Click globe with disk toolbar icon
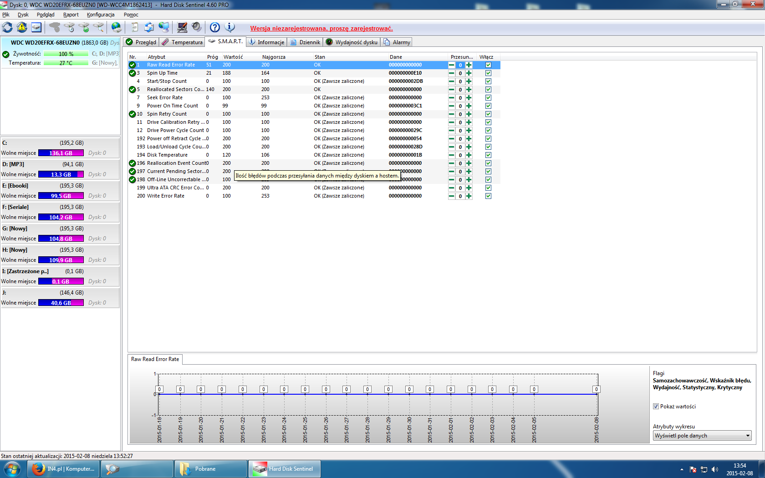765x478 pixels. (x=116, y=27)
